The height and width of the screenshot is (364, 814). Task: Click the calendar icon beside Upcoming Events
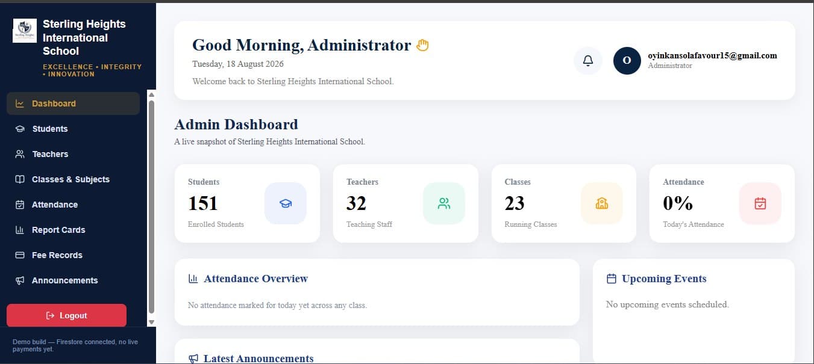612,279
